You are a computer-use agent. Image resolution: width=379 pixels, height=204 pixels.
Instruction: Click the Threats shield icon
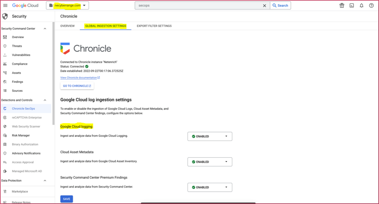click(x=5, y=46)
